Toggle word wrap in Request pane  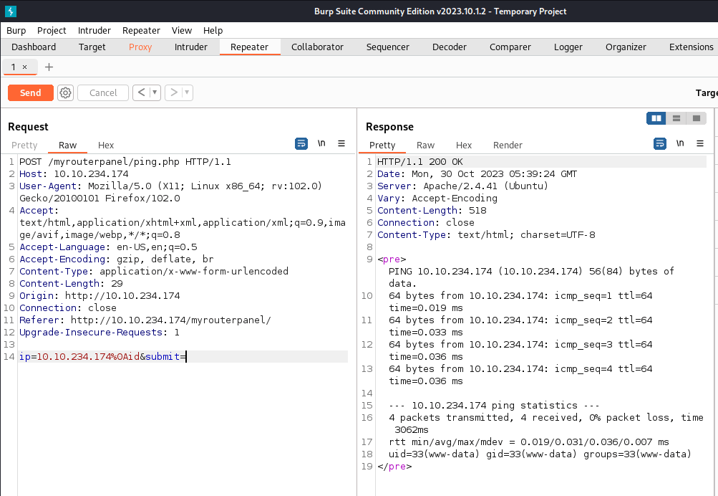click(x=301, y=143)
